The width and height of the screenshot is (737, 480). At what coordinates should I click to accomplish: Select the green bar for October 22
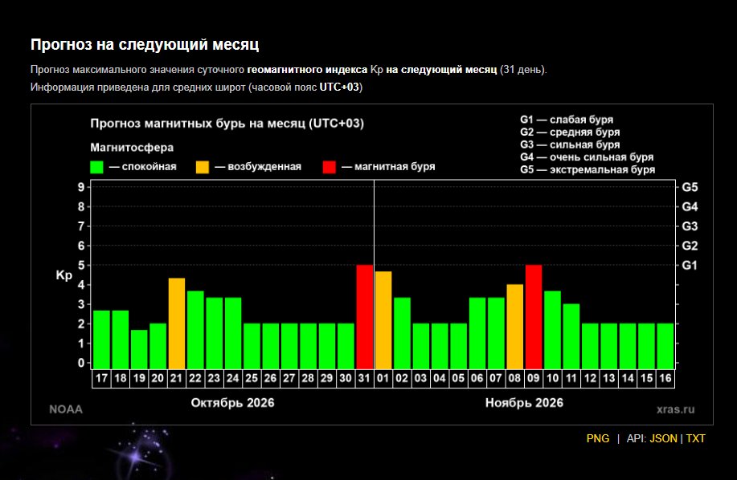[195, 330]
